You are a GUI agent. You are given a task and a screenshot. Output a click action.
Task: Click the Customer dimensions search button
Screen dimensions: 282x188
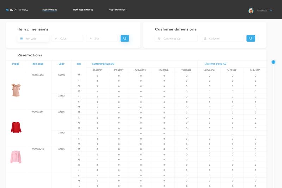[251, 38]
